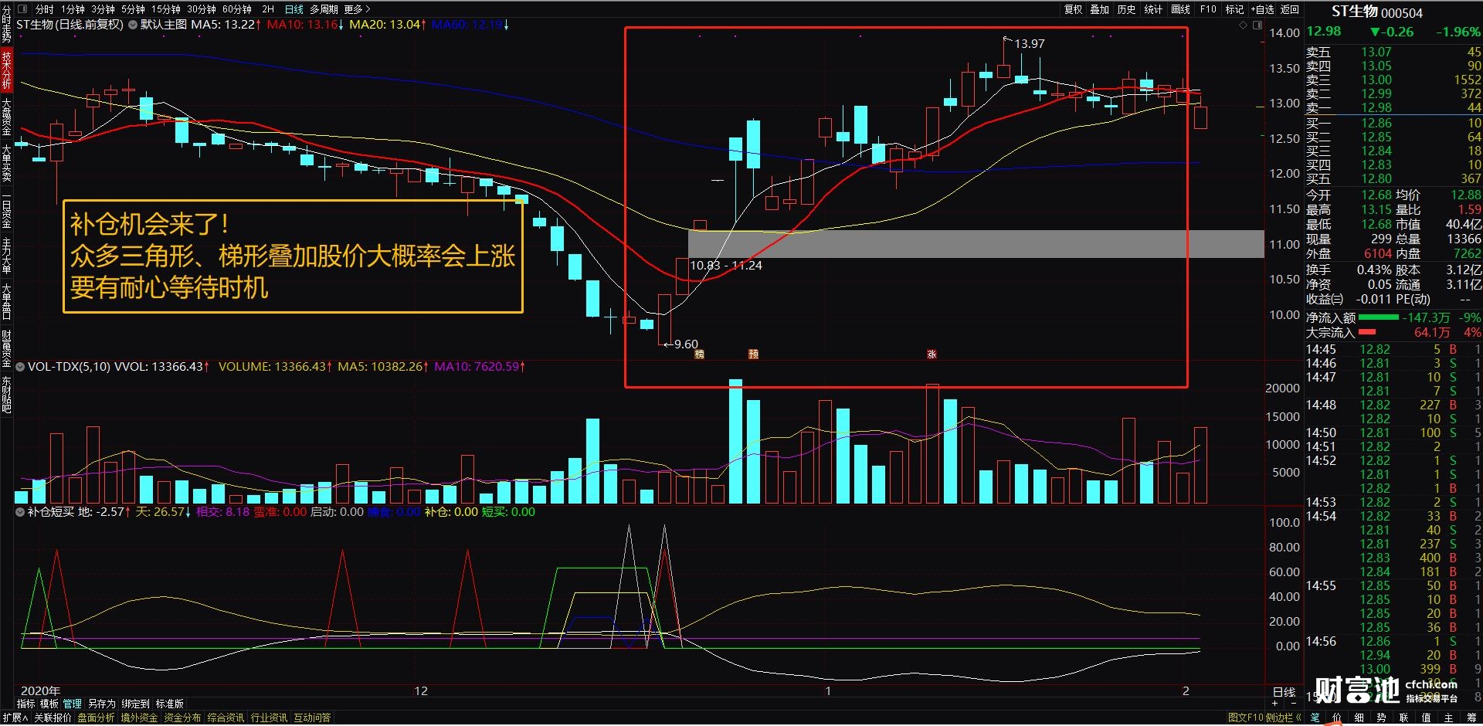Select 15分钟 period

(x=165, y=9)
